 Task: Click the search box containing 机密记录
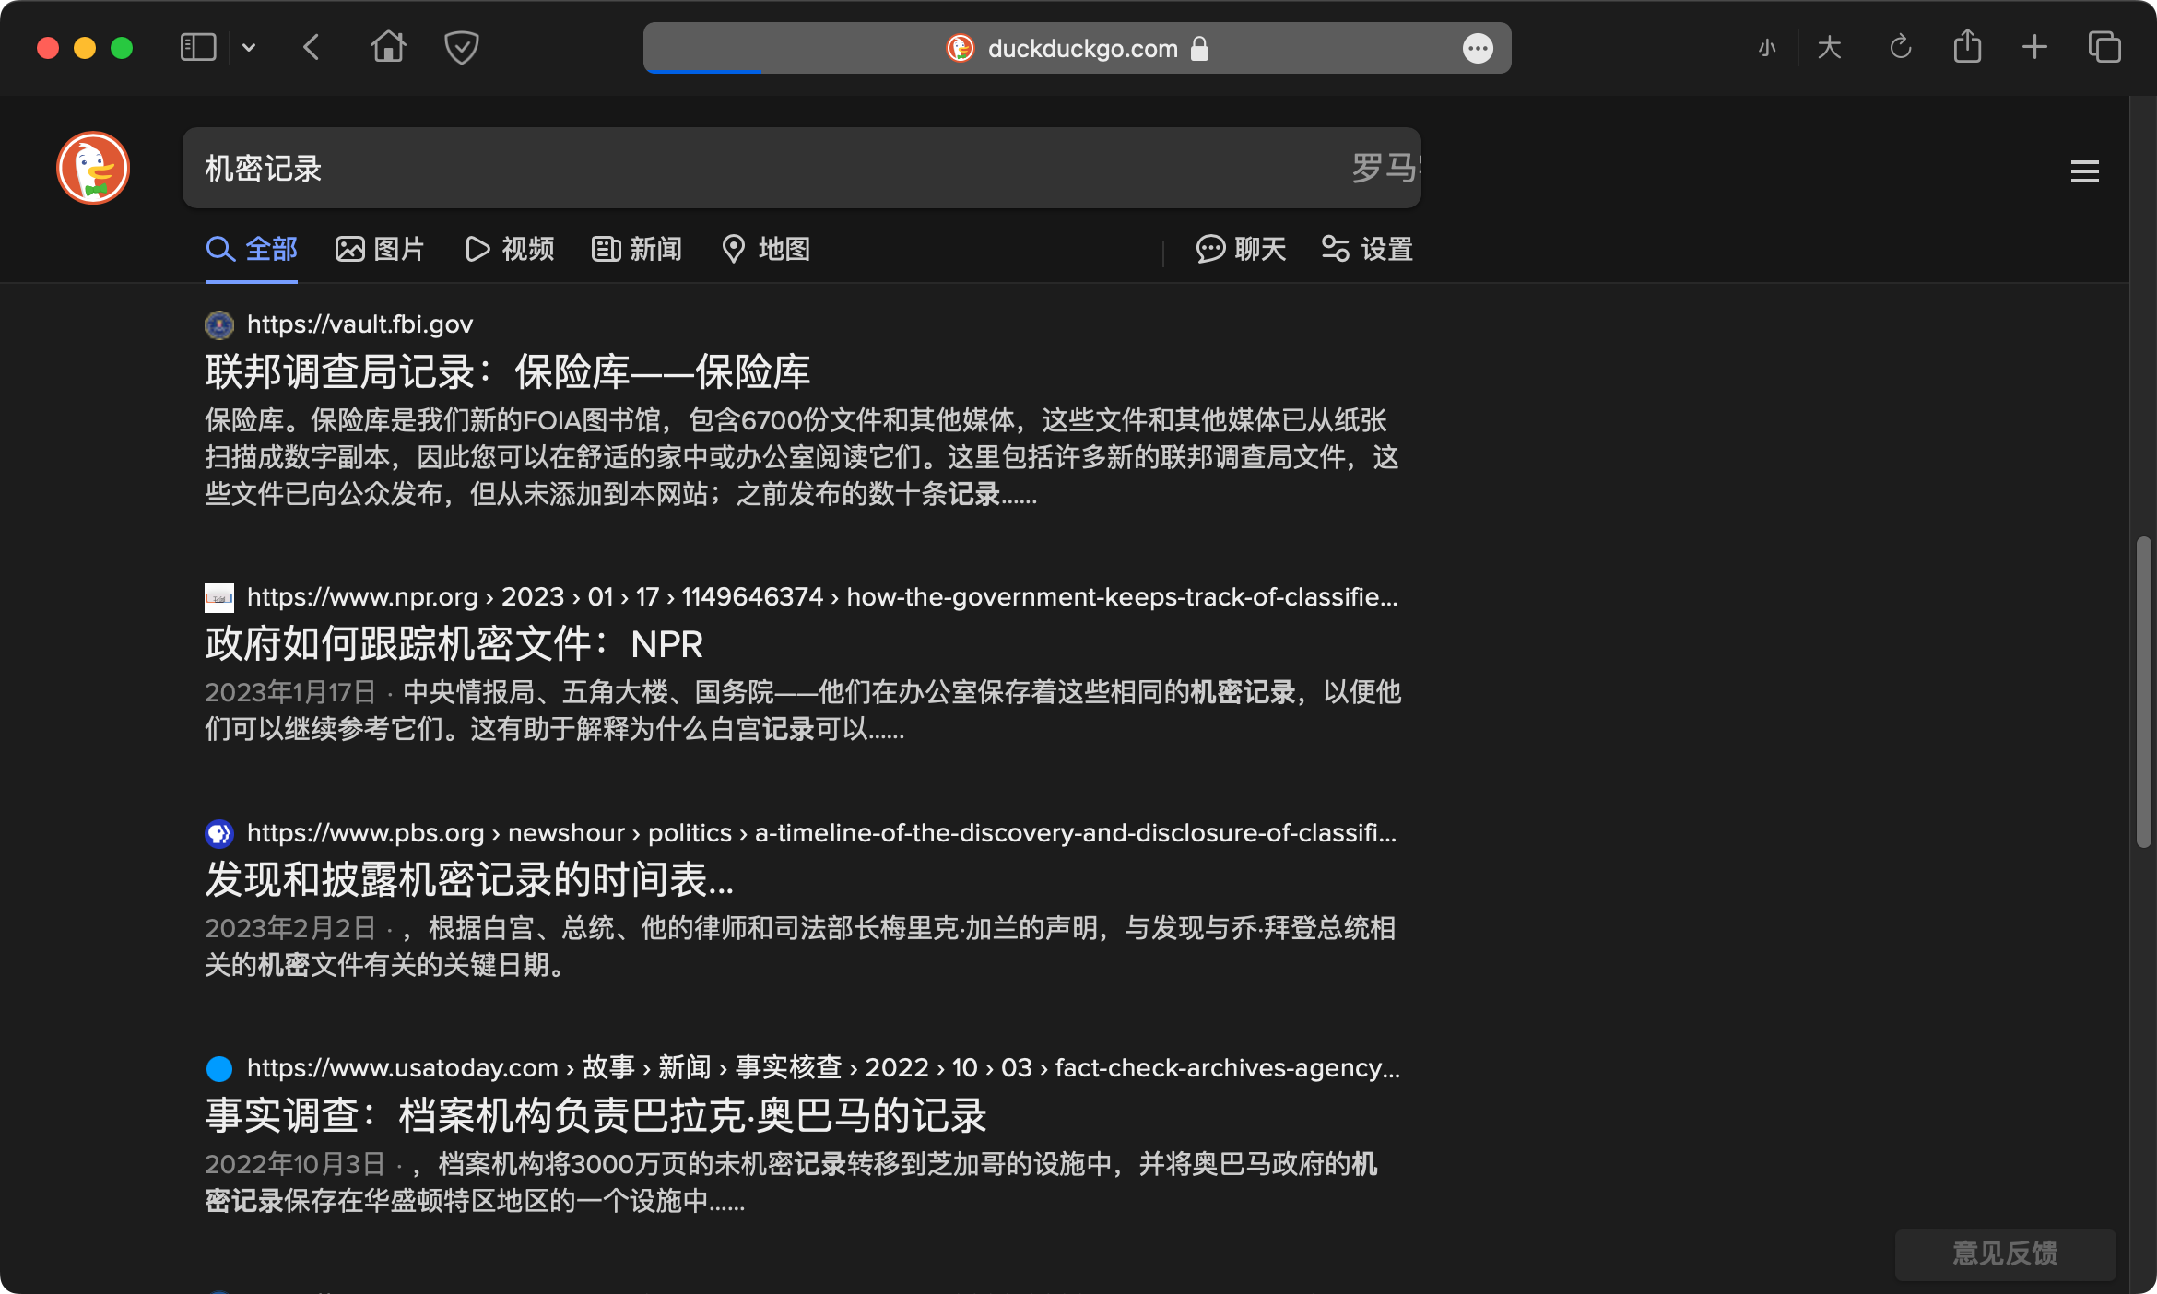[801, 168]
